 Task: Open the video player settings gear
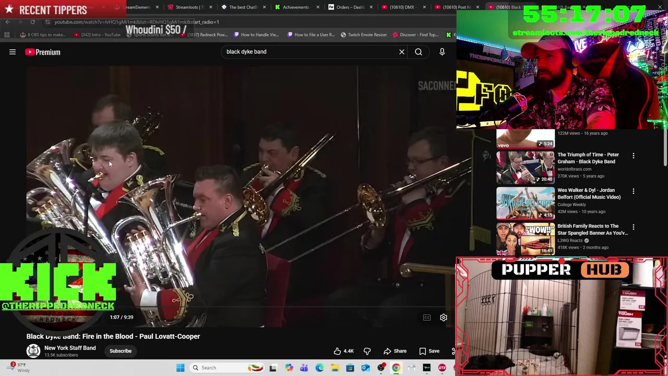[444, 318]
